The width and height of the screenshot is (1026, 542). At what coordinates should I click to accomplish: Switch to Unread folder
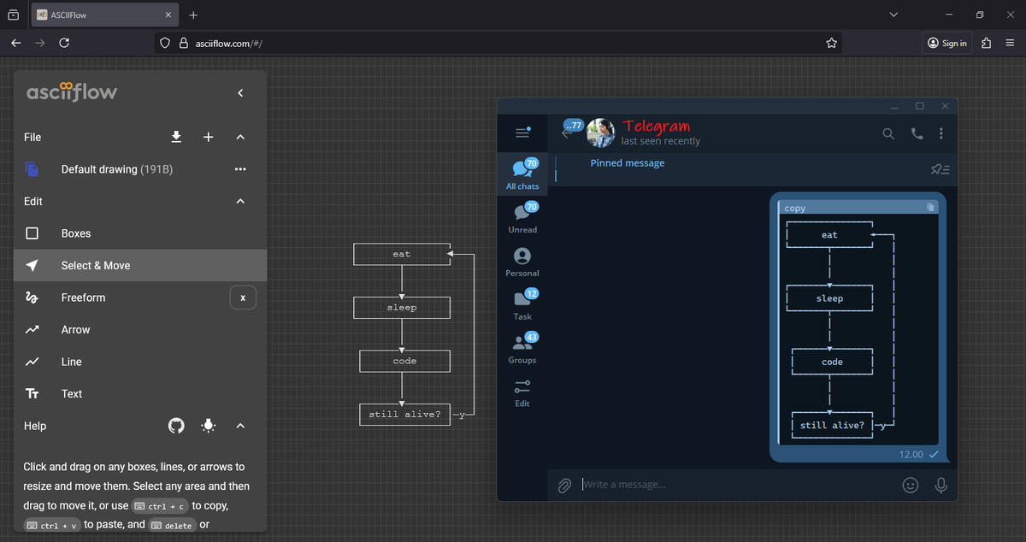[522, 218]
